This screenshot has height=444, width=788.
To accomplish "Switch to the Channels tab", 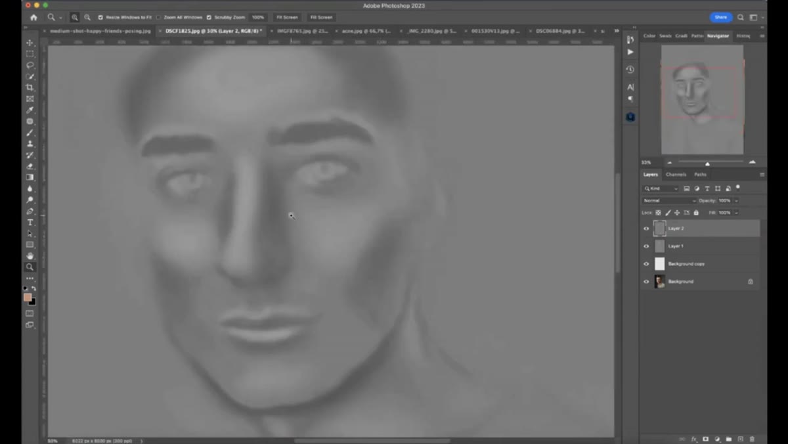I will click(676, 175).
